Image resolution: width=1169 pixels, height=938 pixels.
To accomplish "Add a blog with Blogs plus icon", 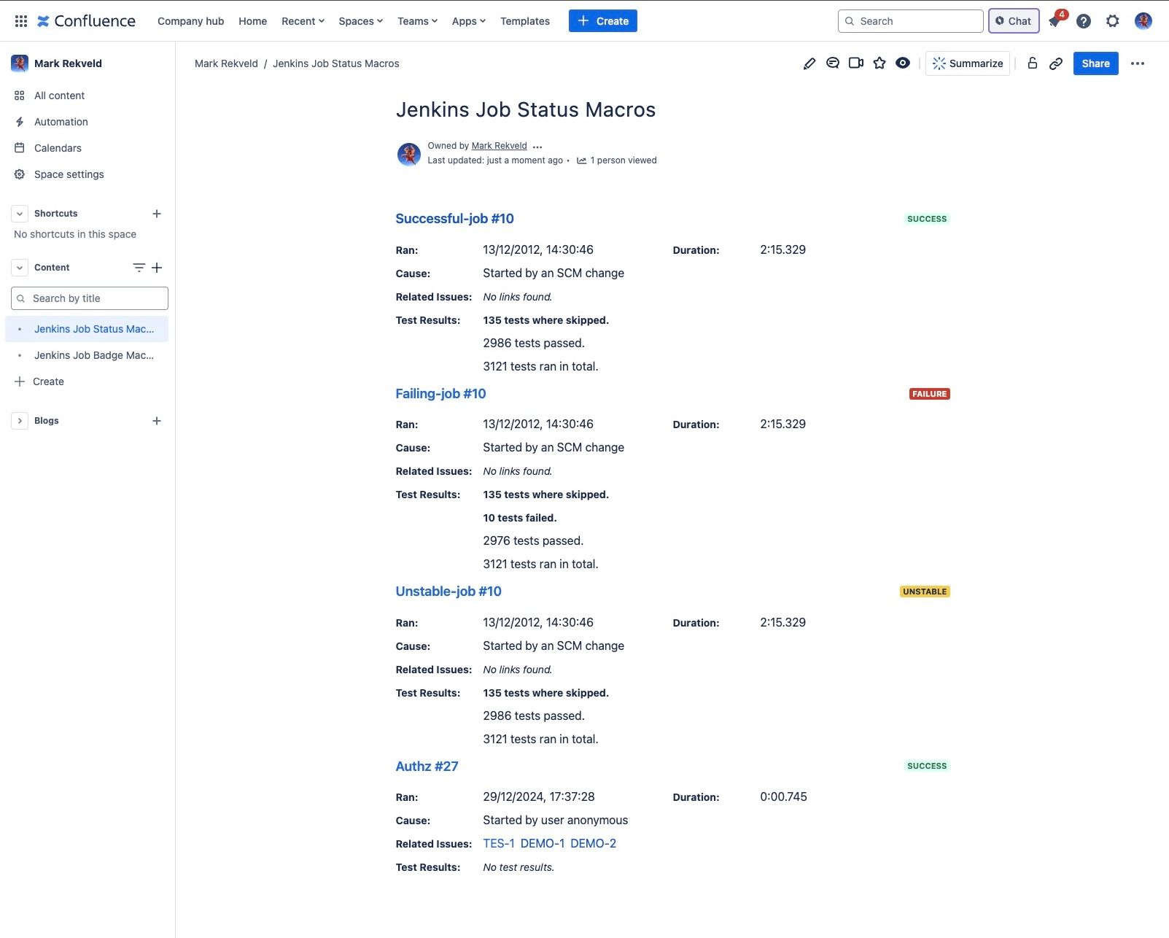I will [157, 421].
